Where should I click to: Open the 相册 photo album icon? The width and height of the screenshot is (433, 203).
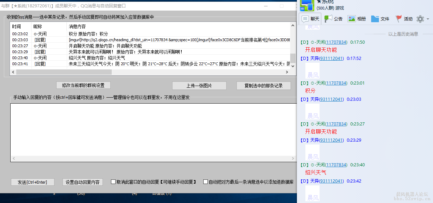pos(351,19)
